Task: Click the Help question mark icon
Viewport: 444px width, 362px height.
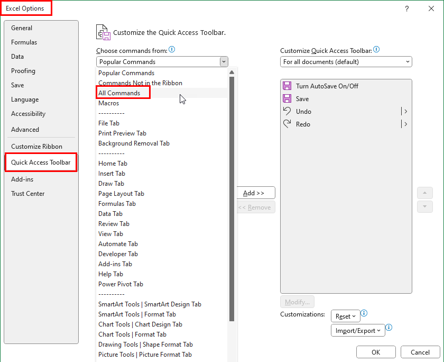Action: coord(407,8)
